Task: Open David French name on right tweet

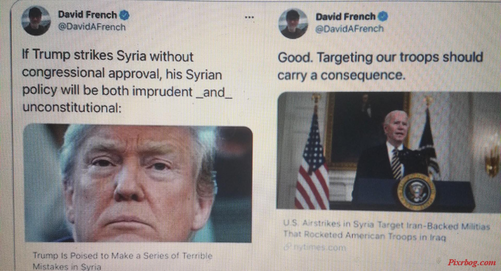Action: 346,17
